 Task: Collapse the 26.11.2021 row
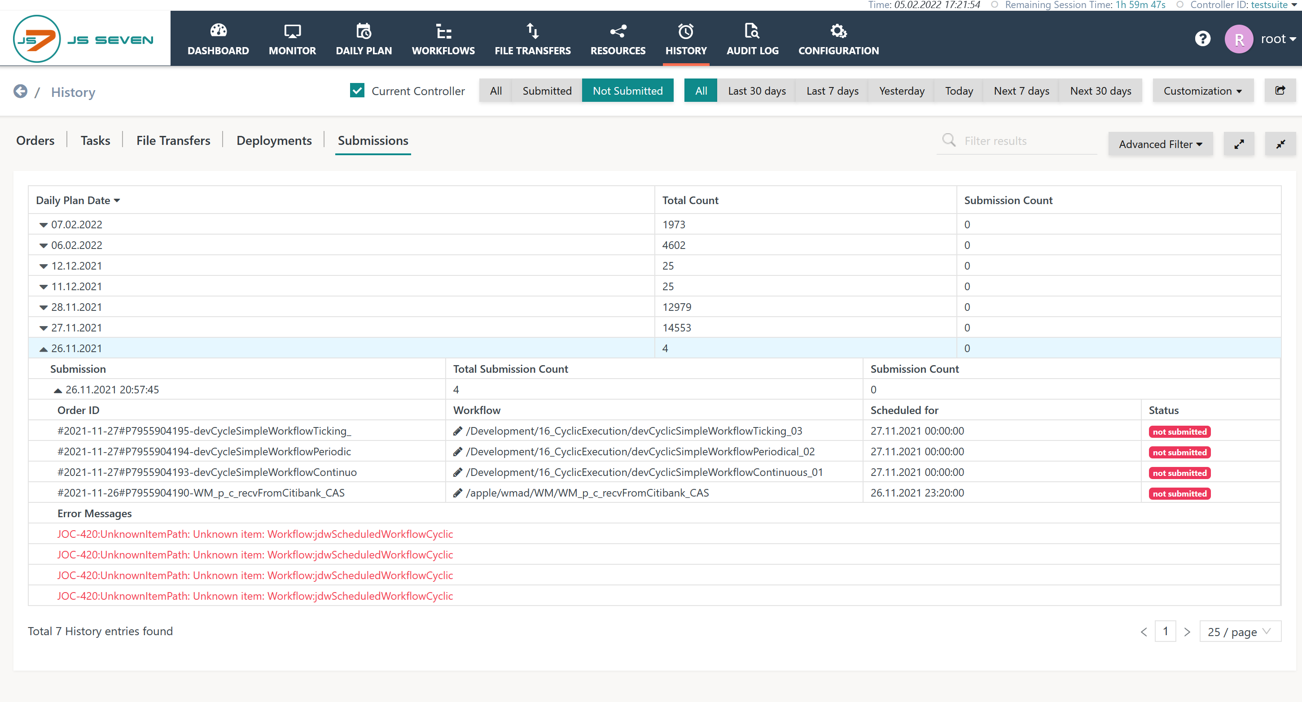click(44, 349)
